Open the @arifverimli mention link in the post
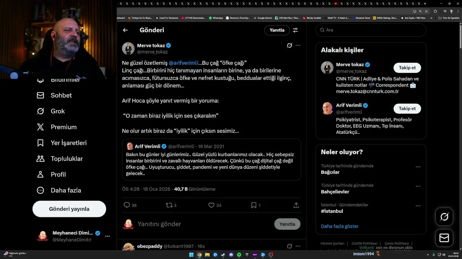This screenshot has width=462, height=259. point(183,63)
